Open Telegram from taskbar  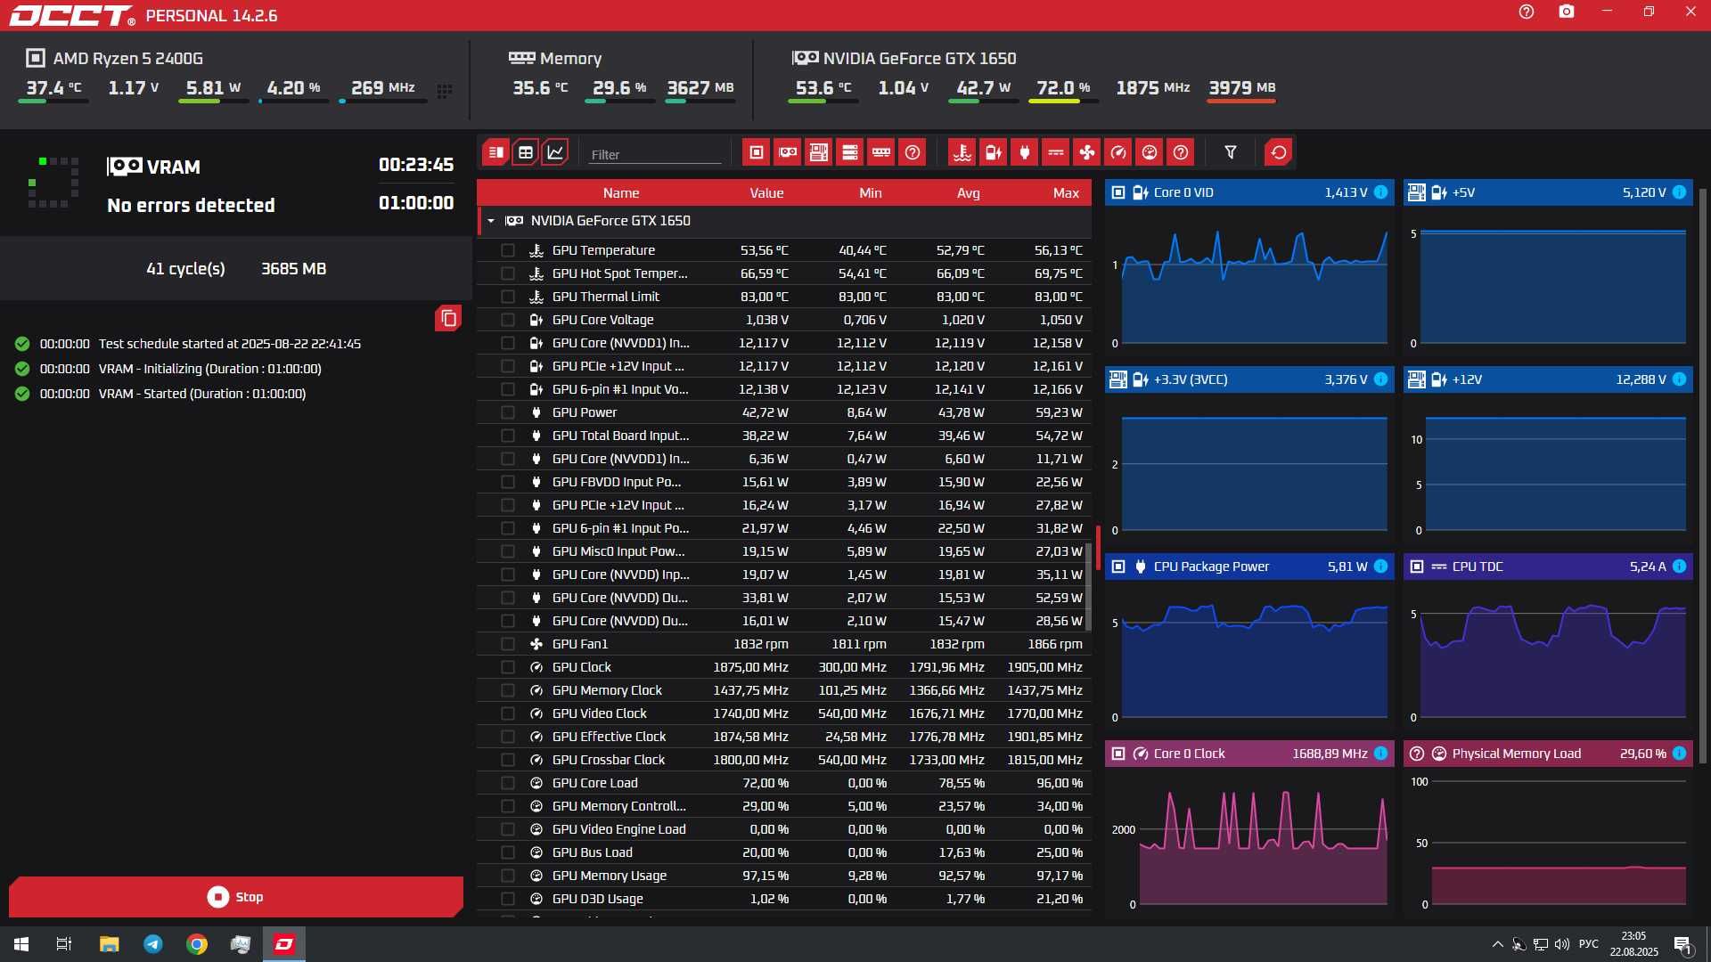tap(153, 944)
